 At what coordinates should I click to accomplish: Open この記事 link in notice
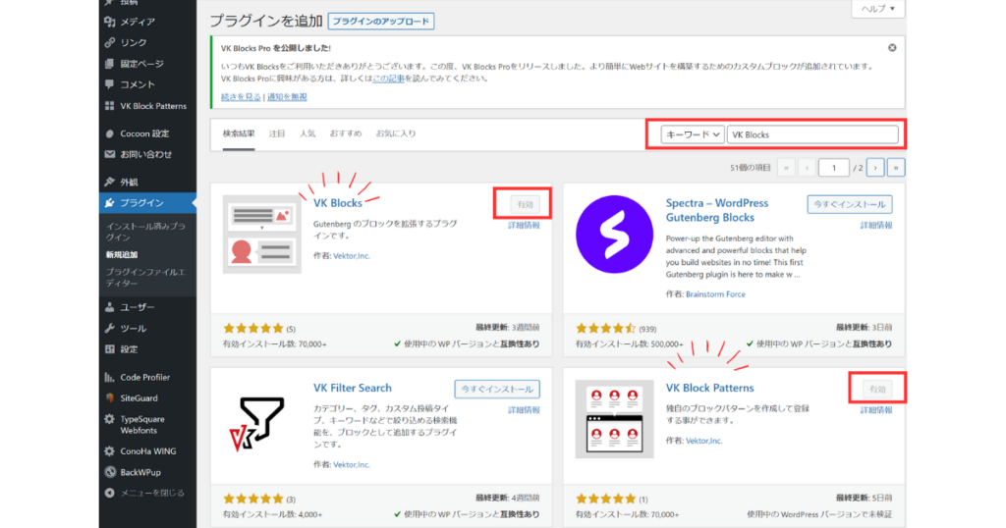(388, 79)
